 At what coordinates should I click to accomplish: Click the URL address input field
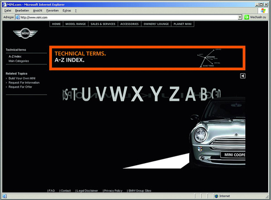click(x=129, y=17)
